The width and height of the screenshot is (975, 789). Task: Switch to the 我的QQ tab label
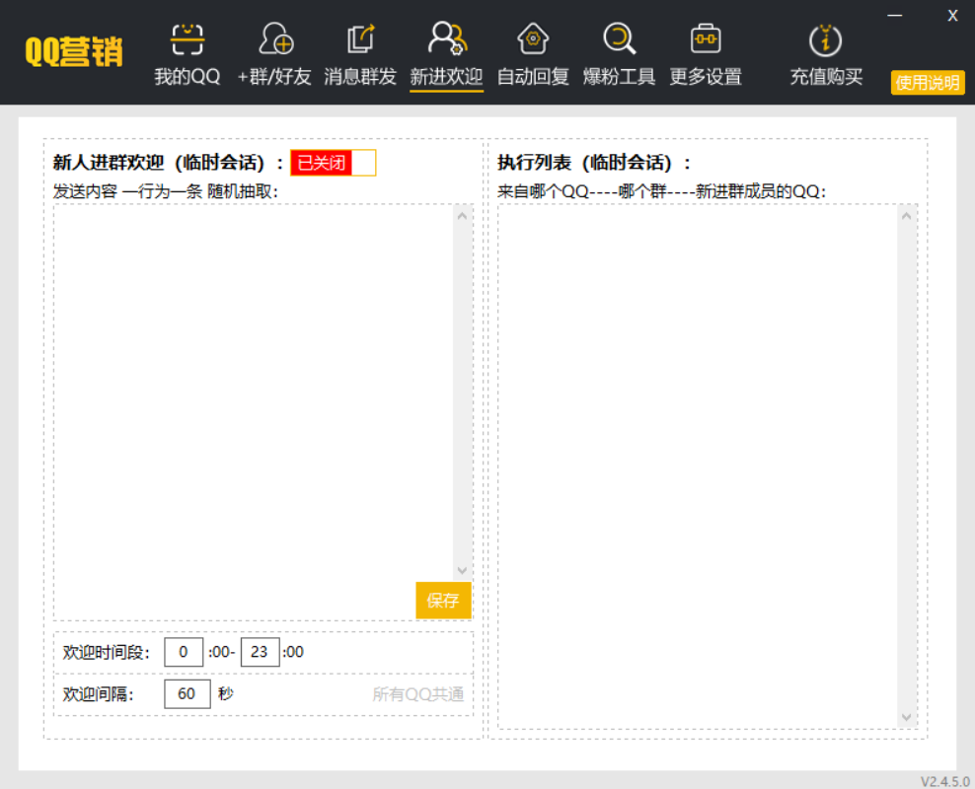click(187, 76)
